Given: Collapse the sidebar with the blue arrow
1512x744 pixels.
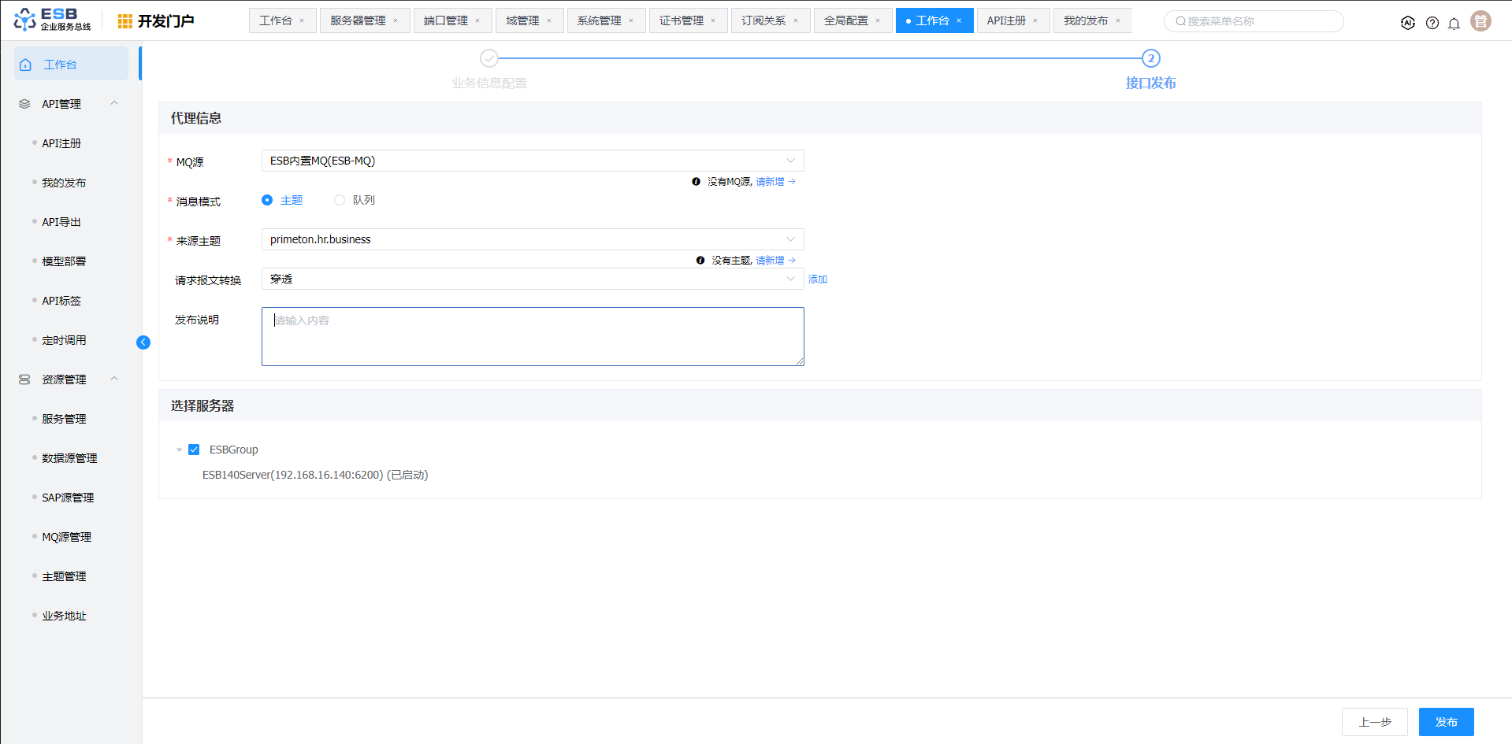Looking at the screenshot, I should (x=143, y=342).
